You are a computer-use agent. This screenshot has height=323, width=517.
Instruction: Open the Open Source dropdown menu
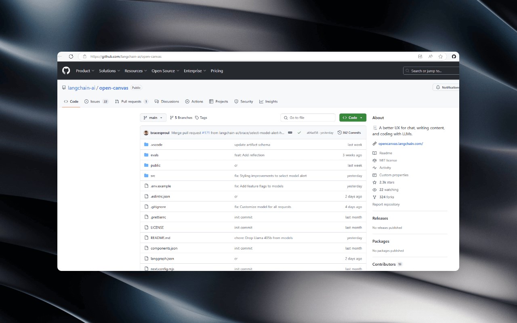tap(165, 71)
